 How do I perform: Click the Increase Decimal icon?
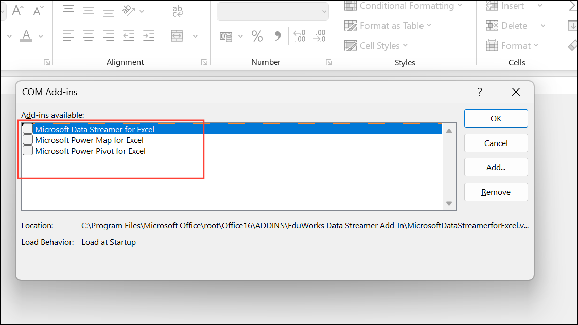[299, 36]
